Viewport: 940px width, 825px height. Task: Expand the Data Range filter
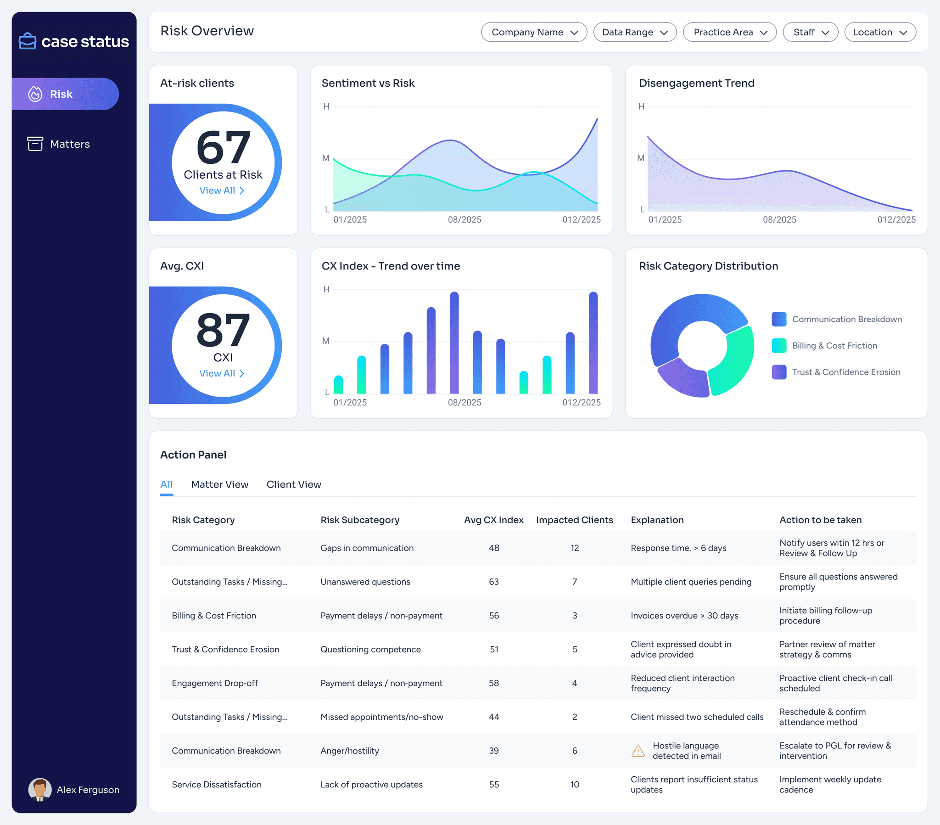635,32
